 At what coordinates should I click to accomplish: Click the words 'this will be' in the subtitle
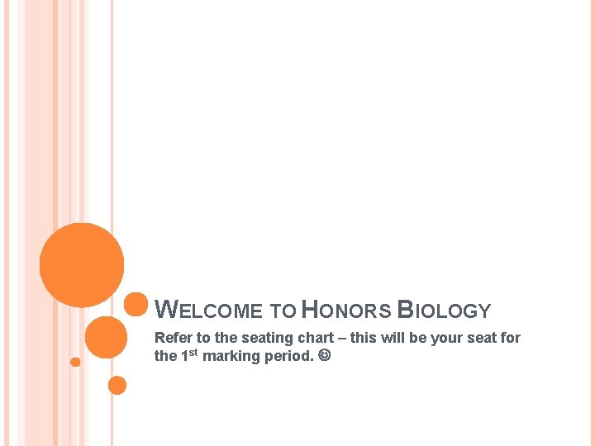390,338
